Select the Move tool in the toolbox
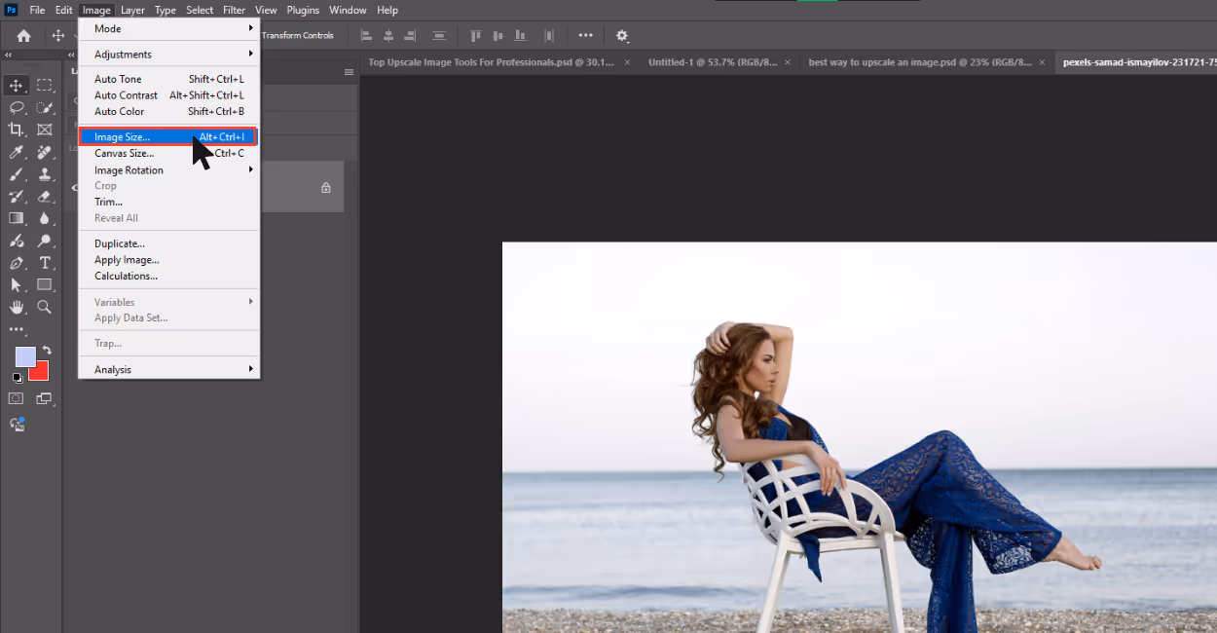Screen dimensions: 1217x633 (x=17, y=86)
